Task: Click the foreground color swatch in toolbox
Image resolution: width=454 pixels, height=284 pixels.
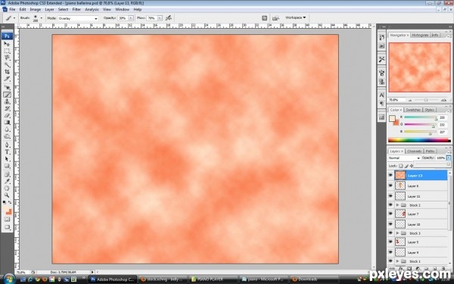Action: tap(6, 210)
